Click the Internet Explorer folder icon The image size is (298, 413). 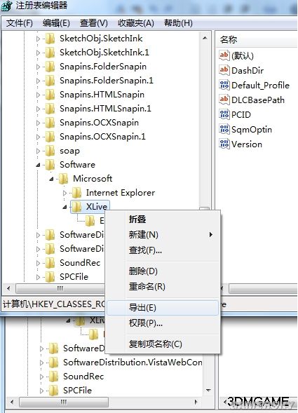76,193
